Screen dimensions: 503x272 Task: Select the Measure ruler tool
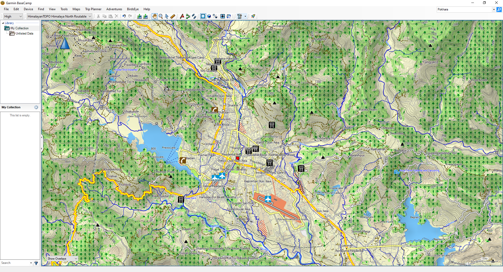tap(173, 16)
